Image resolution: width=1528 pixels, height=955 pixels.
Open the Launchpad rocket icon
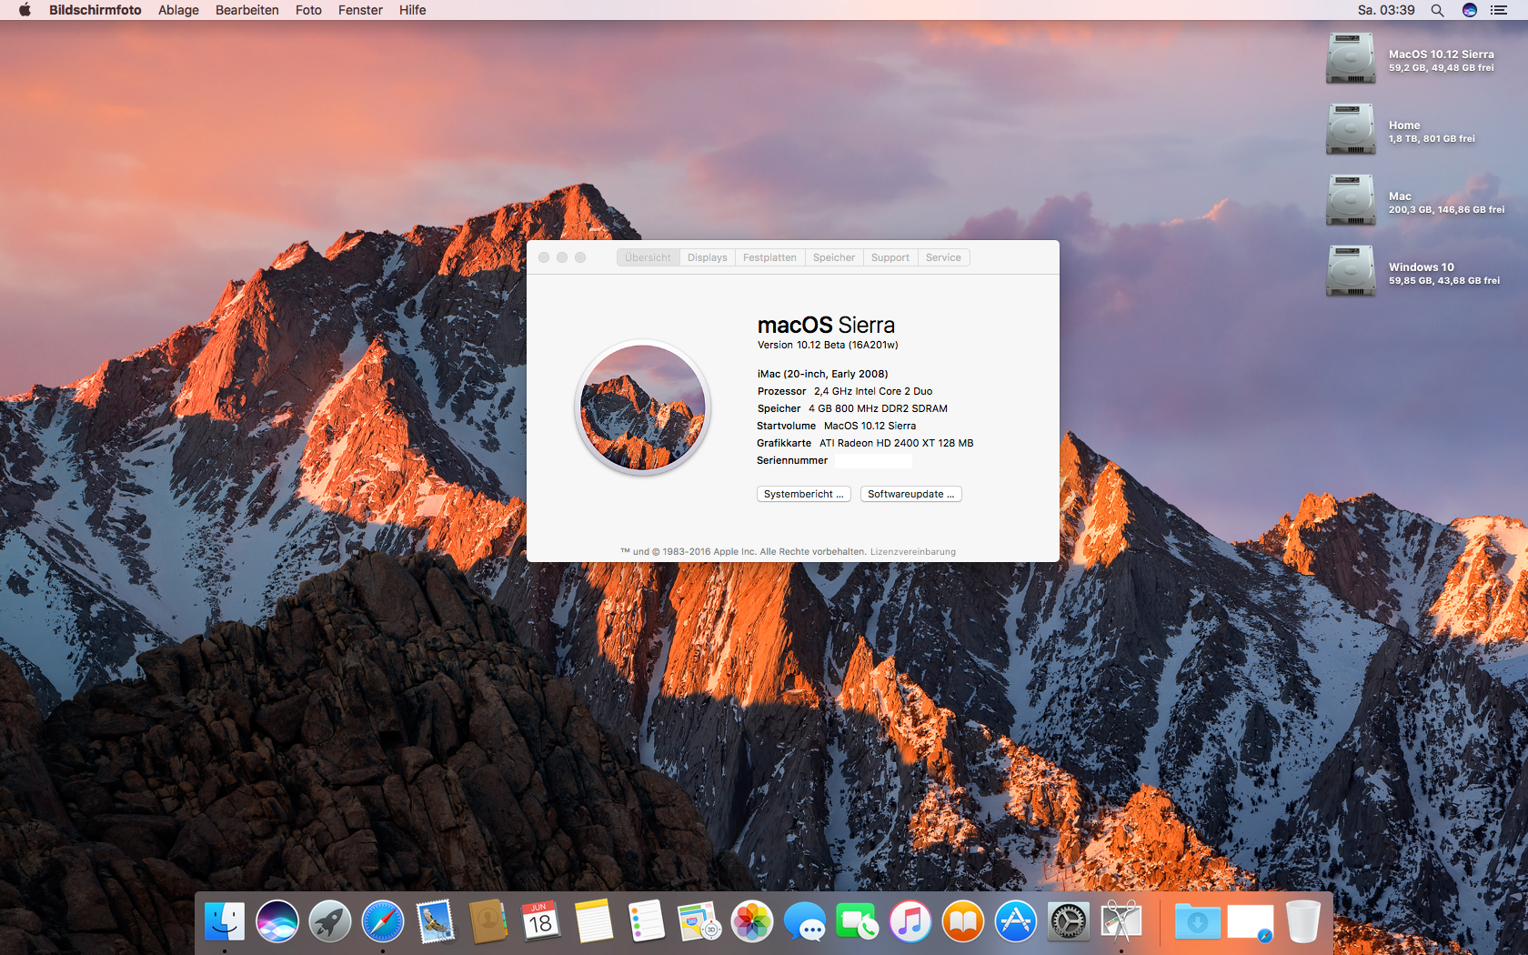(x=330, y=921)
